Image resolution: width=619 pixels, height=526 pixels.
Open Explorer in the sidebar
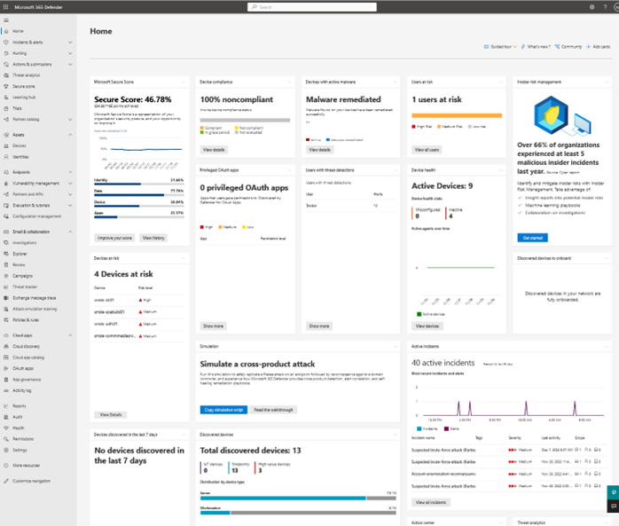tap(20, 254)
